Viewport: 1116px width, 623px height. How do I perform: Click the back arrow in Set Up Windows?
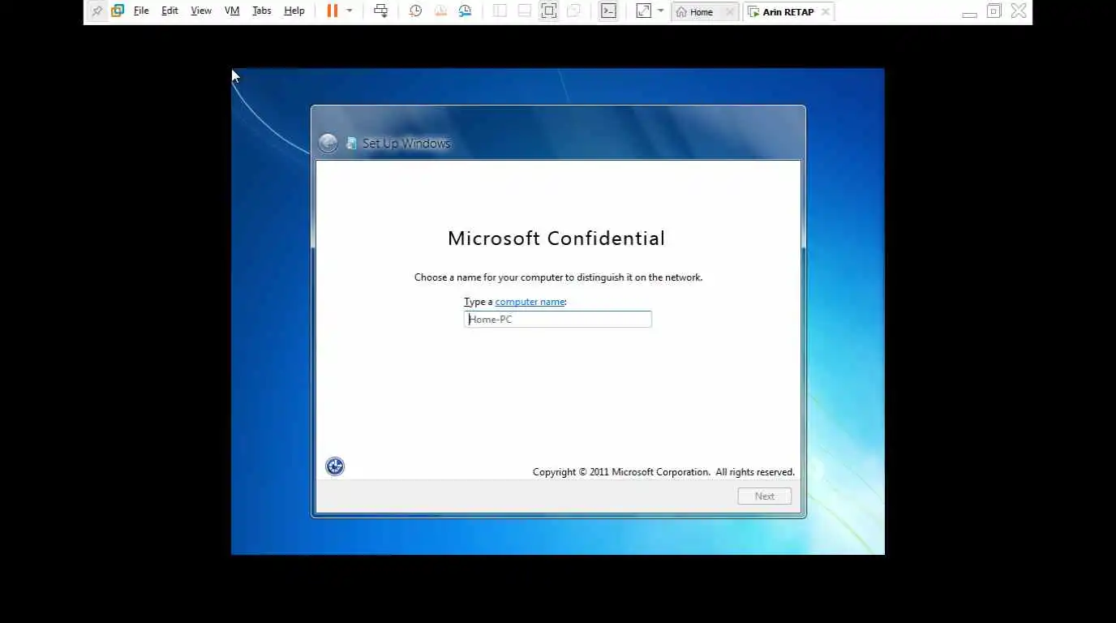[x=328, y=144]
